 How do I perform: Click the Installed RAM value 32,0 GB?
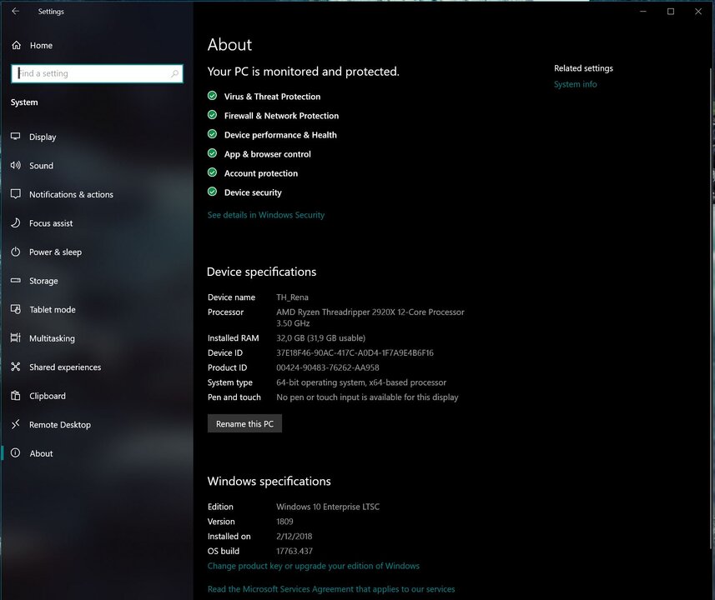[320, 338]
